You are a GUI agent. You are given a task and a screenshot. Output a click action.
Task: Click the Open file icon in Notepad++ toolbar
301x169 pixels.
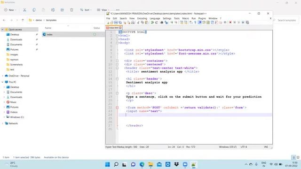111,23
